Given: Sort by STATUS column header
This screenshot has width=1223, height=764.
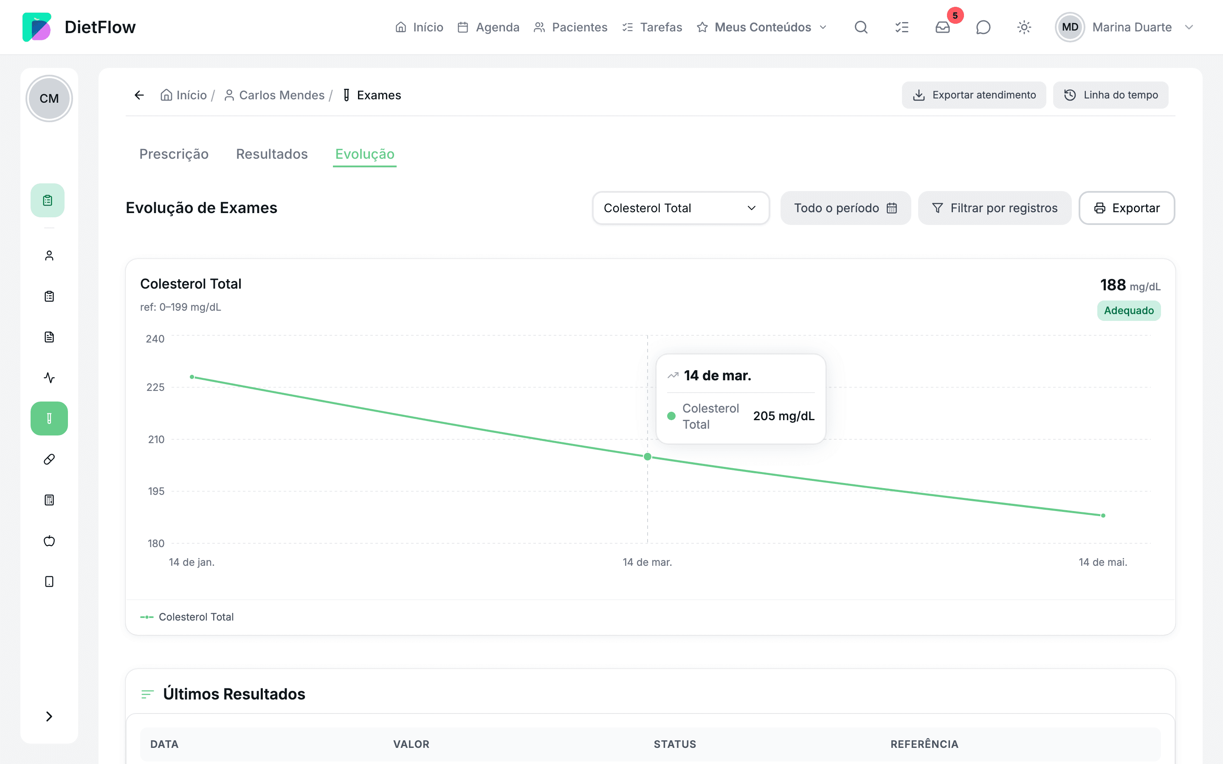Looking at the screenshot, I should tap(675, 744).
